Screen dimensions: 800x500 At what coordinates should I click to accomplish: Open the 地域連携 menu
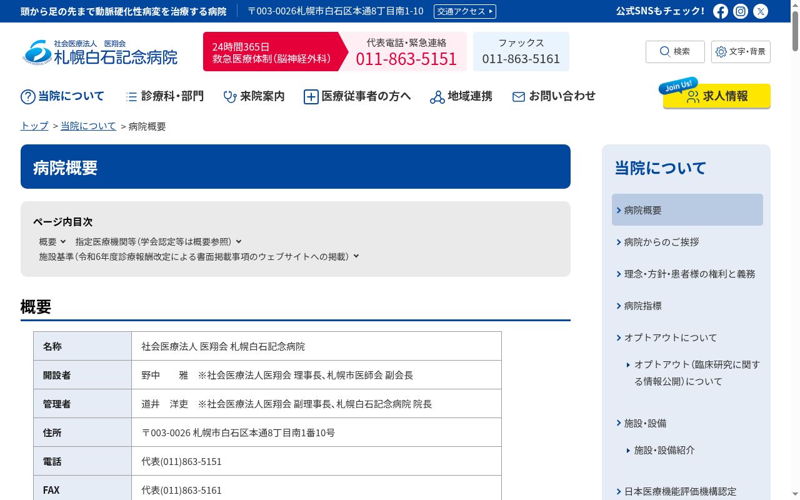[x=461, y=96]
